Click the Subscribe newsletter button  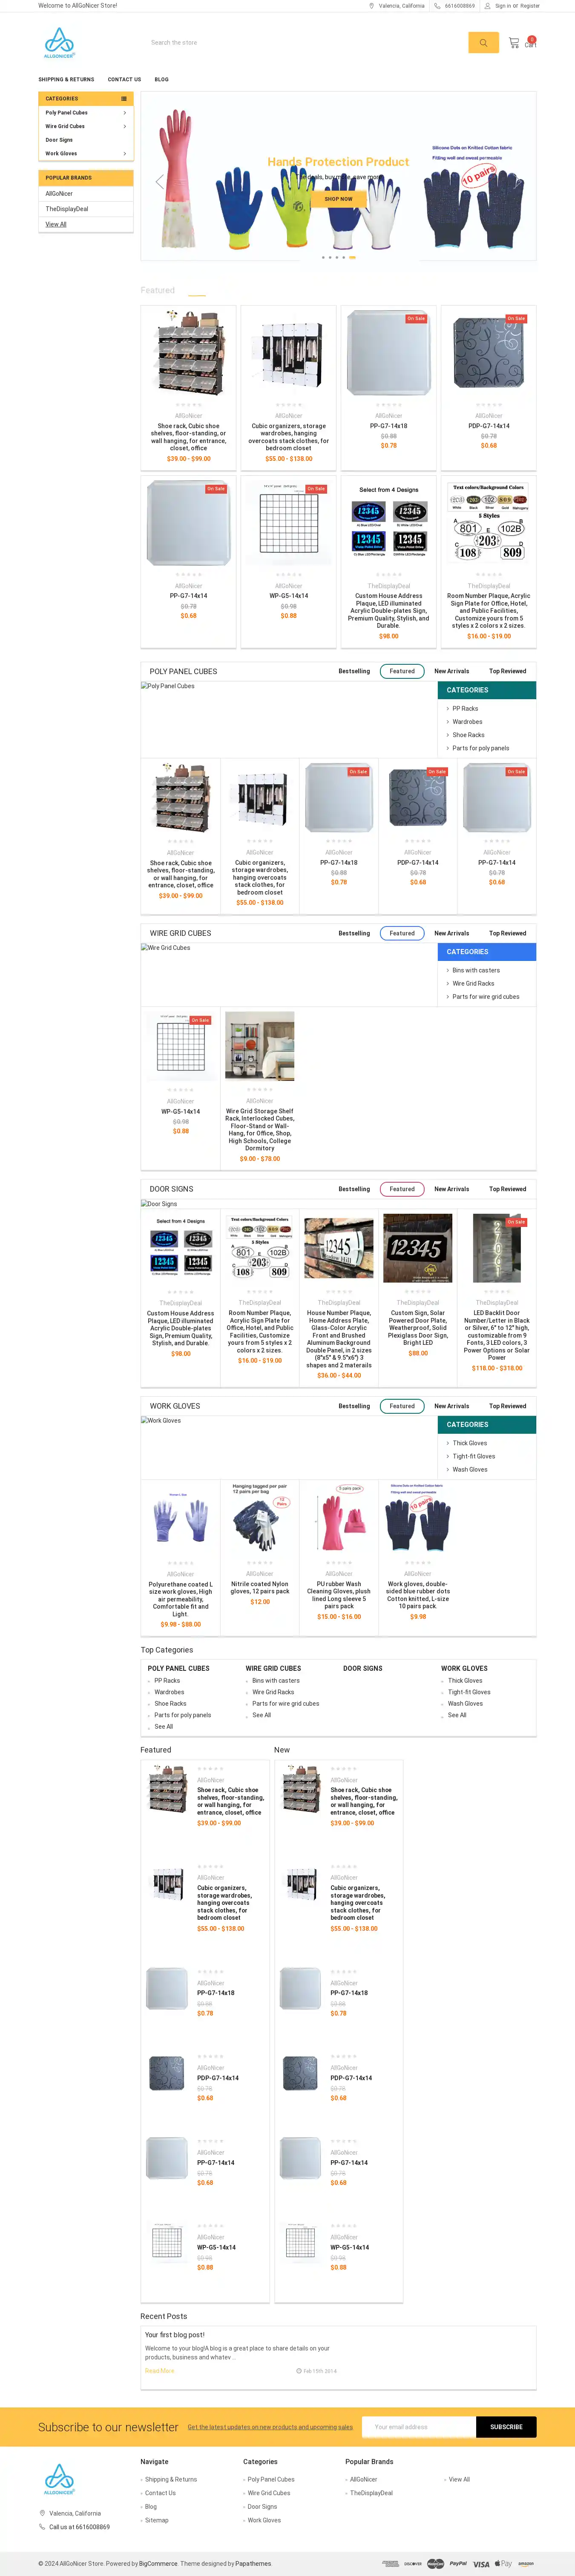506,2426
